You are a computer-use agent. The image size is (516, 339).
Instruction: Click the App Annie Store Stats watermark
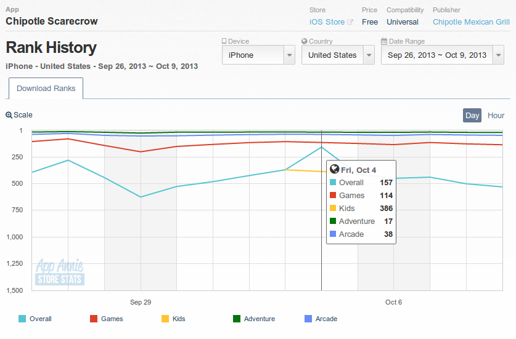60,273
